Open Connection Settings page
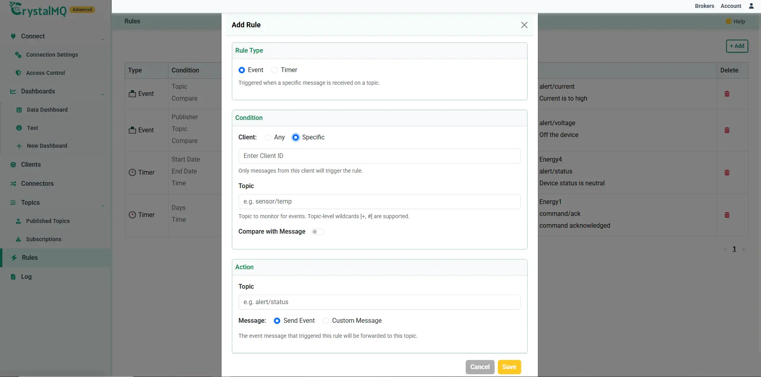The width and height of the screenshot is (761, 377). coord(52,55)
